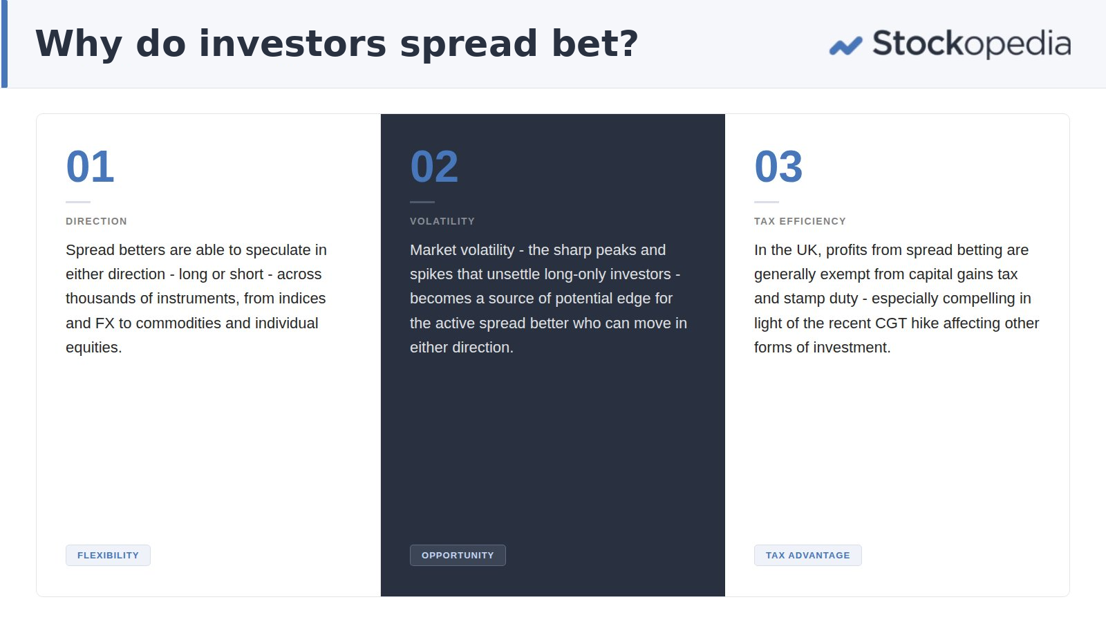1106x622 pixels.
Task: Click the market volatility paragraph text
Action: [549, 299]
